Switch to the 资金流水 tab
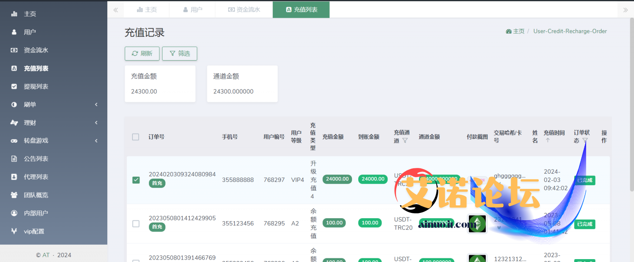Viewport: 634px width, 262px height. click(x=244, y=9)
